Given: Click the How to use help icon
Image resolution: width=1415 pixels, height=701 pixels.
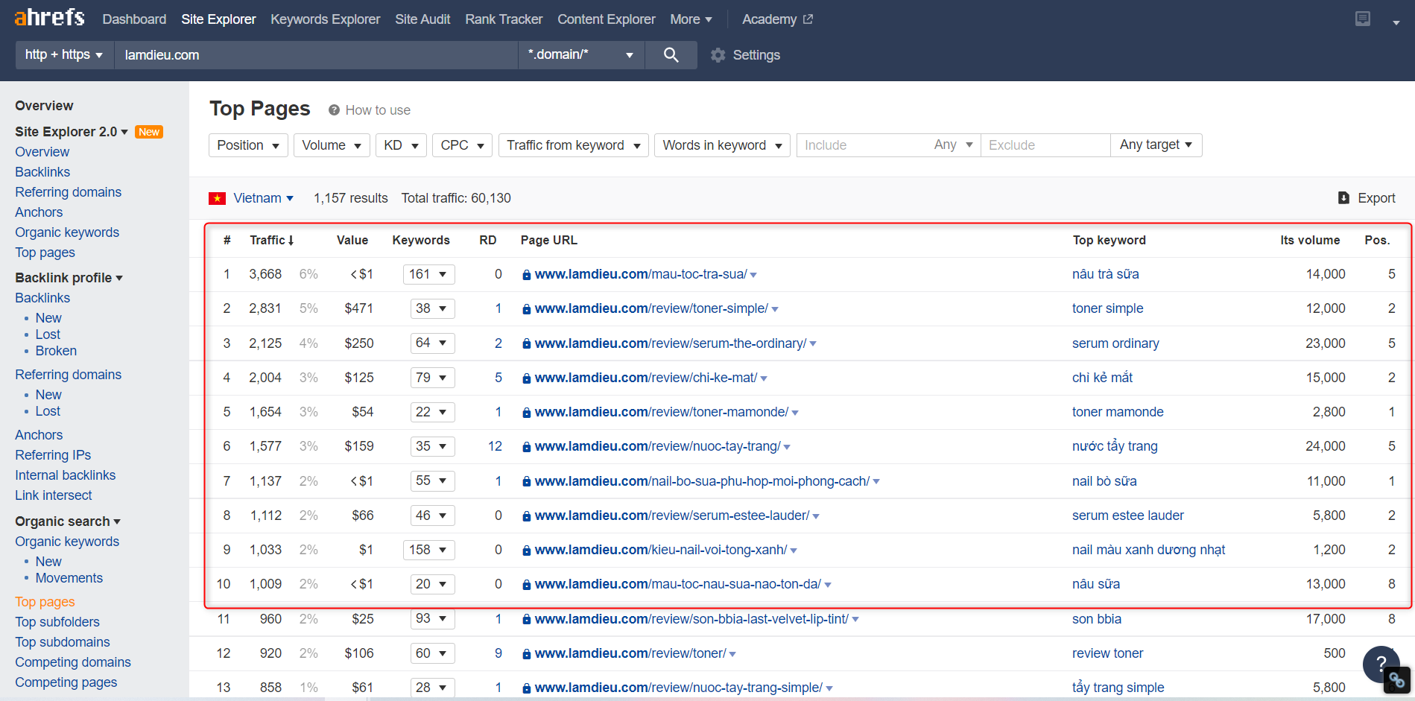Looking at the screenshot, I should 334,110.
